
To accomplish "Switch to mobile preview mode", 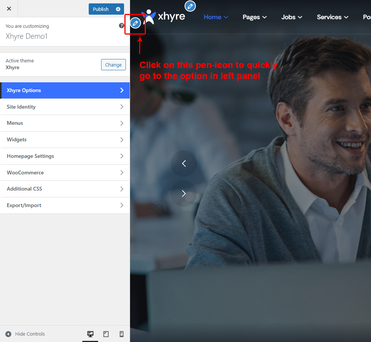I will coord(121,334).
